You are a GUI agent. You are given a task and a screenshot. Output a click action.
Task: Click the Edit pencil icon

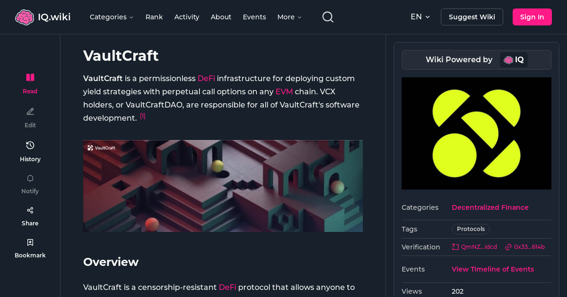30,111
